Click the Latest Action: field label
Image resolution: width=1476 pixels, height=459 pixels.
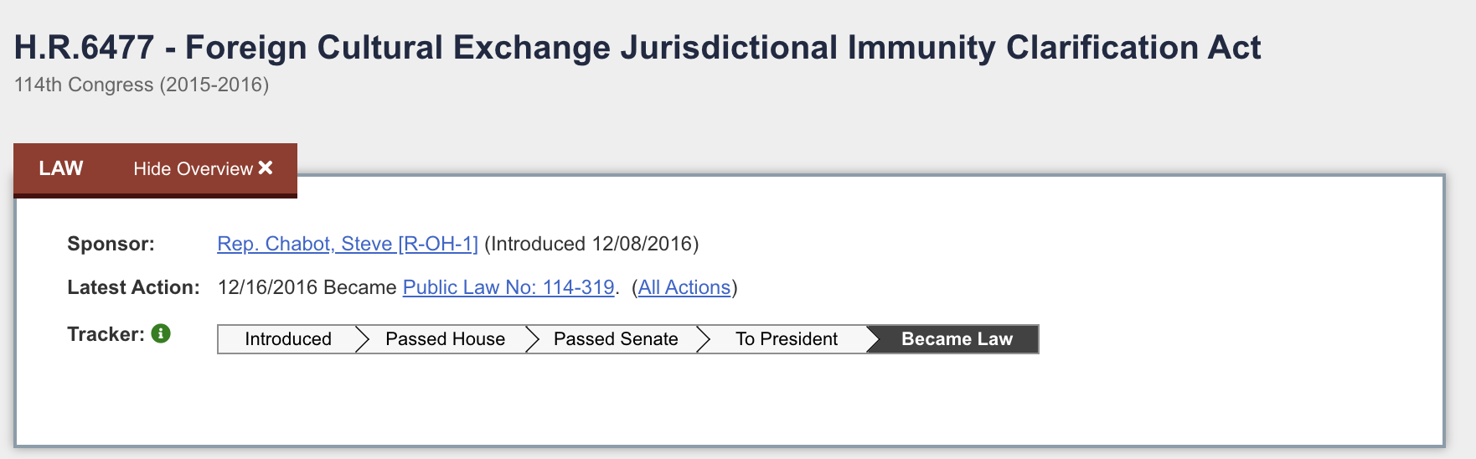(133, 287)
